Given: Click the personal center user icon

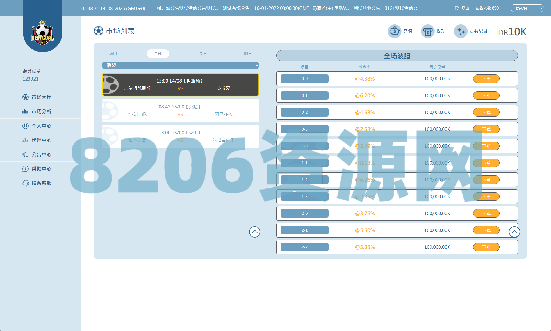Looking at the screenshot, I should [26, 126].
